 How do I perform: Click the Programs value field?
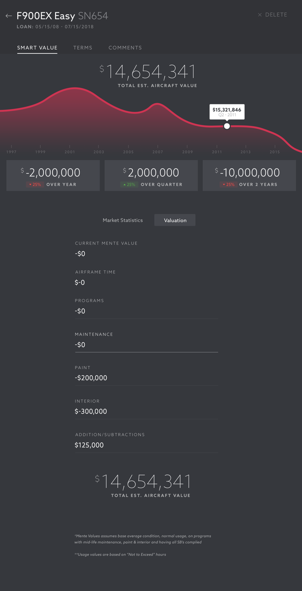pyautogui.click(x=146, y=311)
